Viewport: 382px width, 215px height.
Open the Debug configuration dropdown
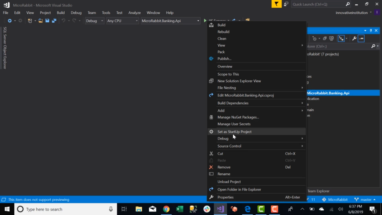point(95,21)
